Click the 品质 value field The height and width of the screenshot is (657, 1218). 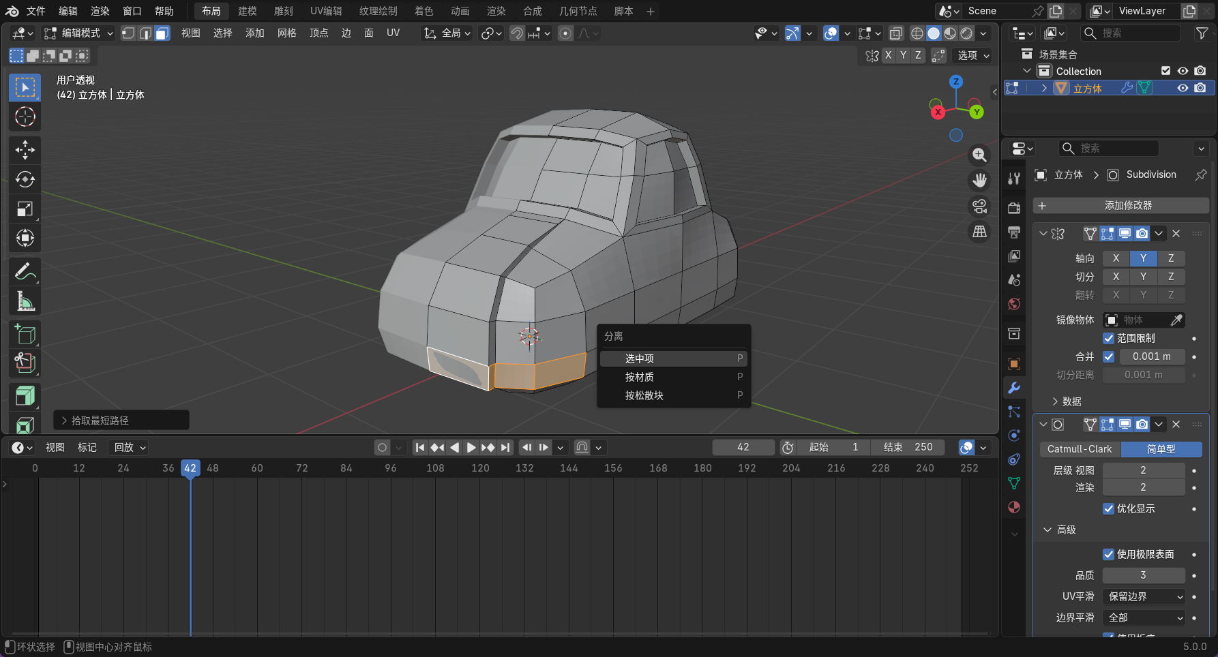1143,575
